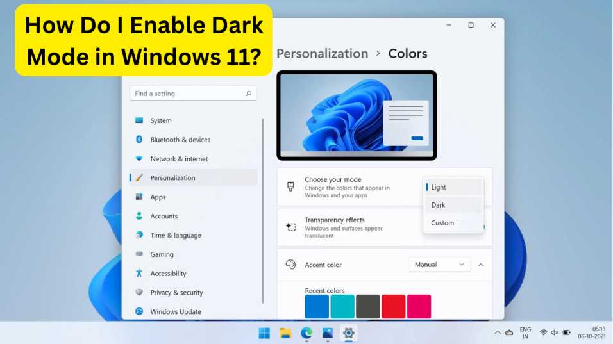Click the Gaming controller icon

[139, 254]
